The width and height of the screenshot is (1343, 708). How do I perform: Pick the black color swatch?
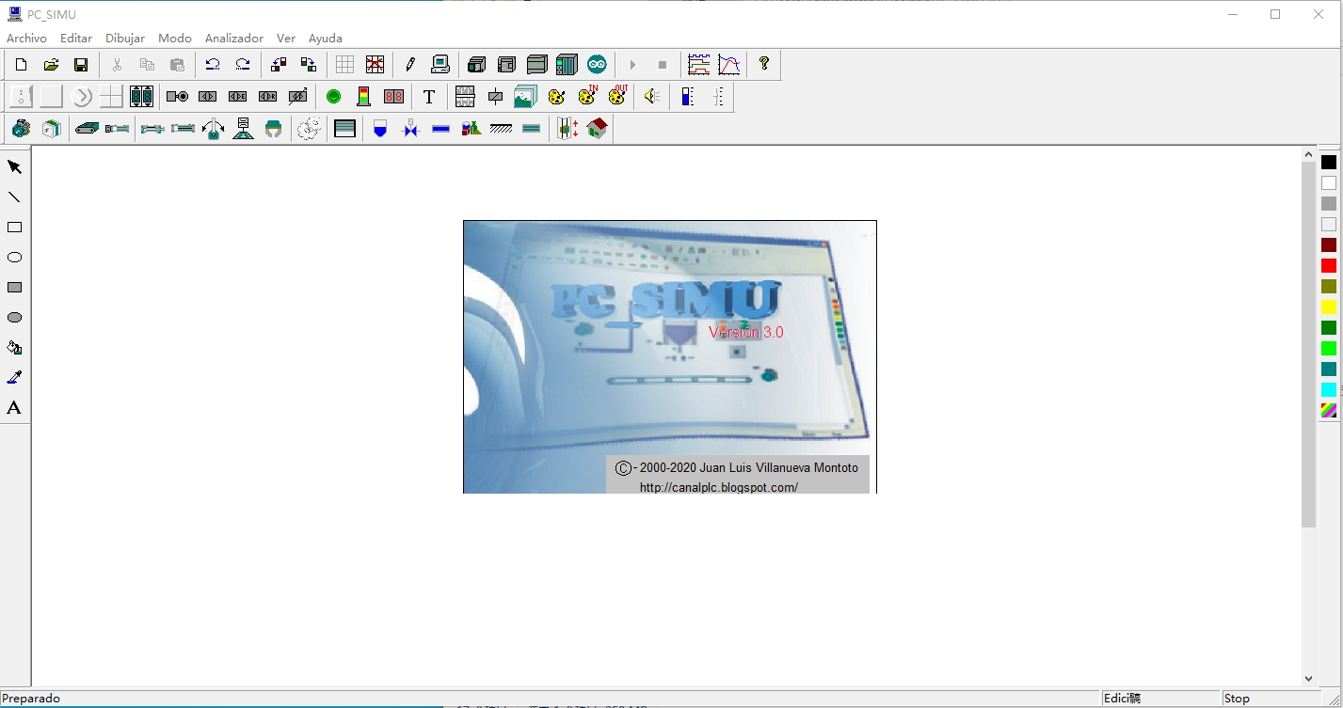1329,163
